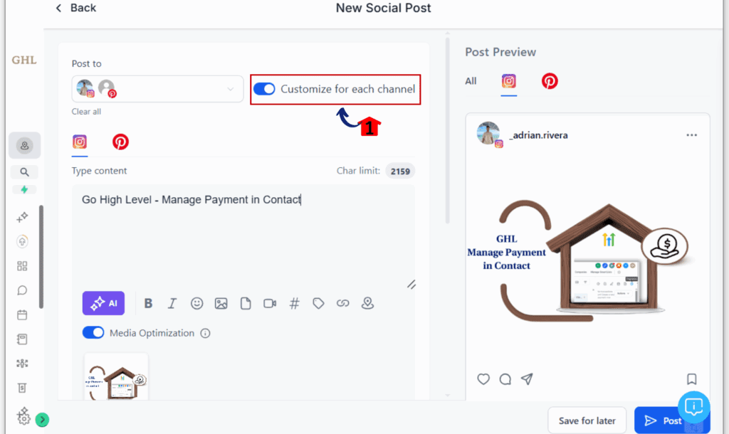Click the Char limit 2159 badge
This screenshot has height=434, width=729.
click(400, 171)
